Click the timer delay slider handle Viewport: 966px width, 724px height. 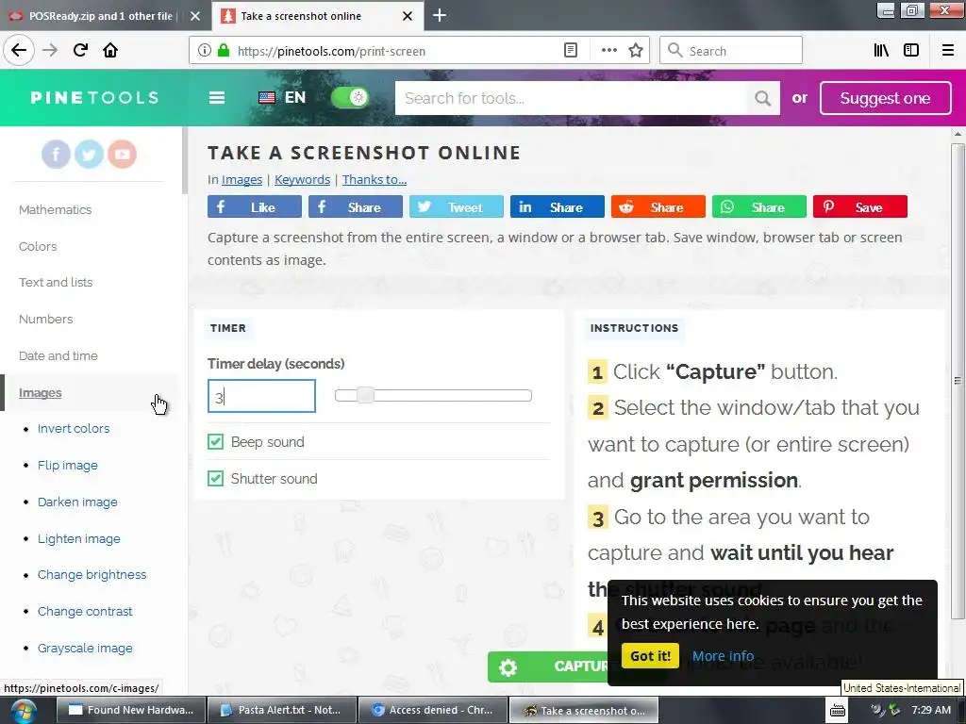(x=365, y=395)
